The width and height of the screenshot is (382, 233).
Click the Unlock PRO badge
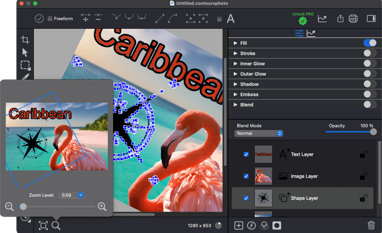pyautogui.click(x=303, y=19)
